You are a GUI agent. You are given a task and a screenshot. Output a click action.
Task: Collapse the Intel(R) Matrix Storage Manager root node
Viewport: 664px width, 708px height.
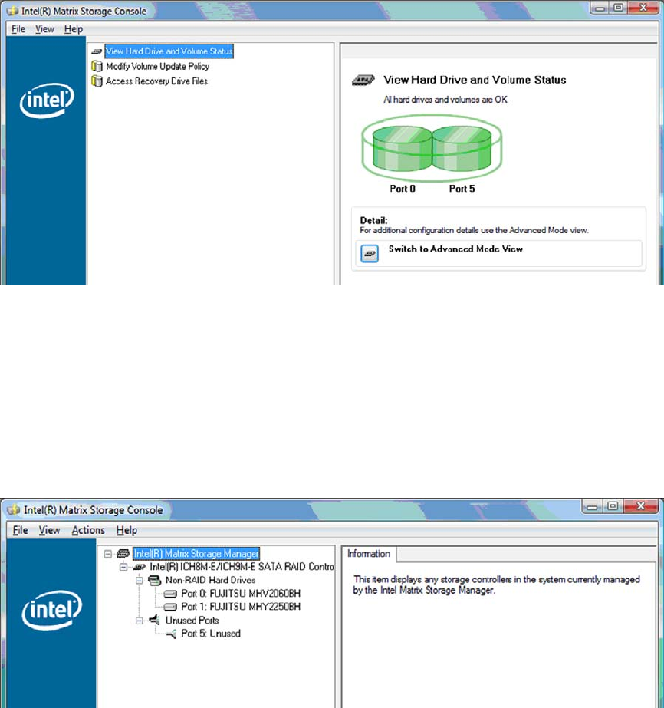click(107, 553)
